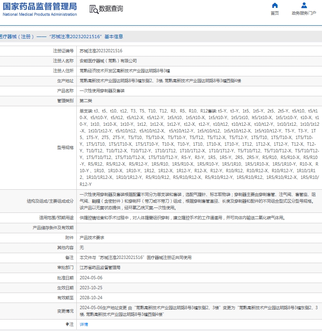Click the 变更情况 change description text
Viewport: 322px width, 332px height.
coord(199,311)
